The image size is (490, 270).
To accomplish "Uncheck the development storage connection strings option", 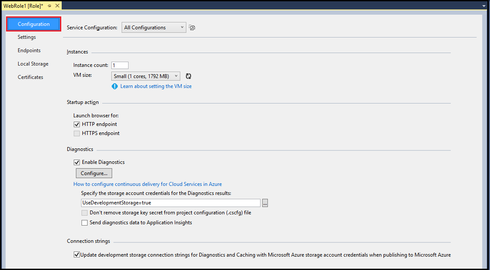I will click(76, 254).
